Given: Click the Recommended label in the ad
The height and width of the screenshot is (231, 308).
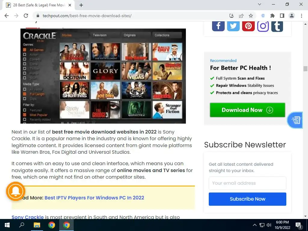Looking at the screenshot, I should click(x=223, y=60).
